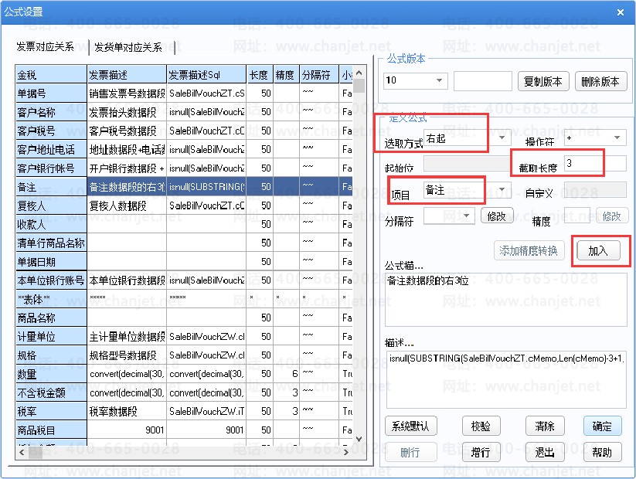Click the 发票抬头数据段 description cell

point(127,112)
